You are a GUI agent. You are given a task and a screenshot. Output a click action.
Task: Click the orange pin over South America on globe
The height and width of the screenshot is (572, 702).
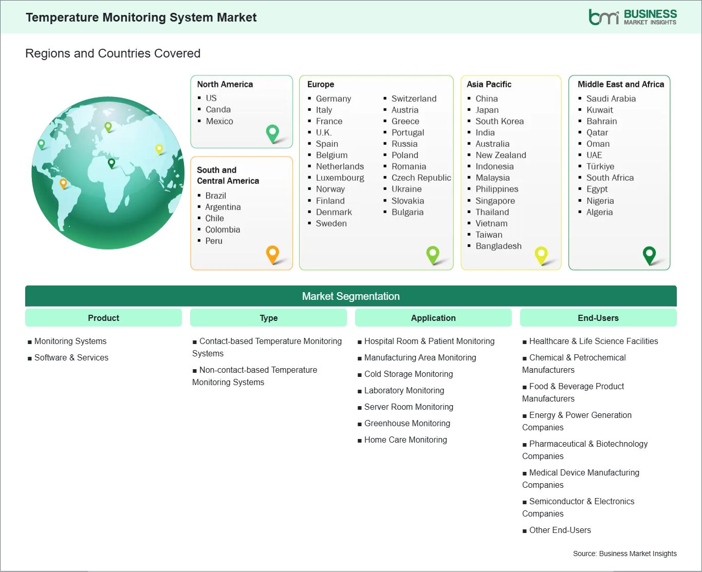(x=63, y=183)
